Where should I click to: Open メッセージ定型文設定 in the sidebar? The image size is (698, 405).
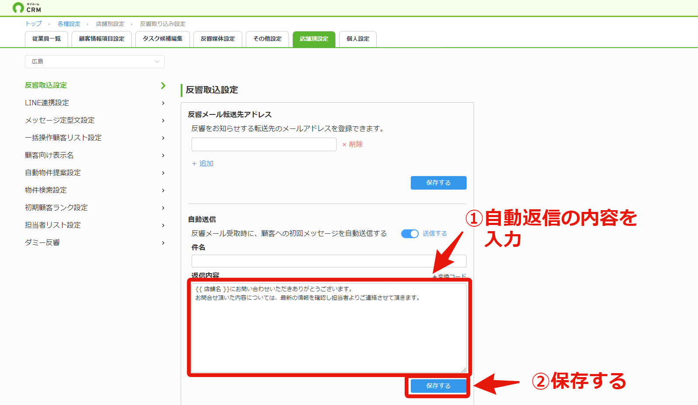[x=60, y=120]
